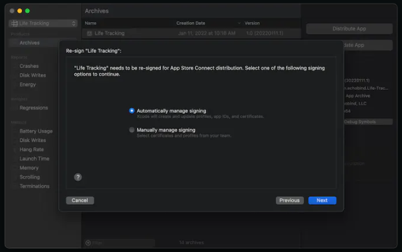
Task: Open Disk Writes under Reports
Action: click(32, 75)
